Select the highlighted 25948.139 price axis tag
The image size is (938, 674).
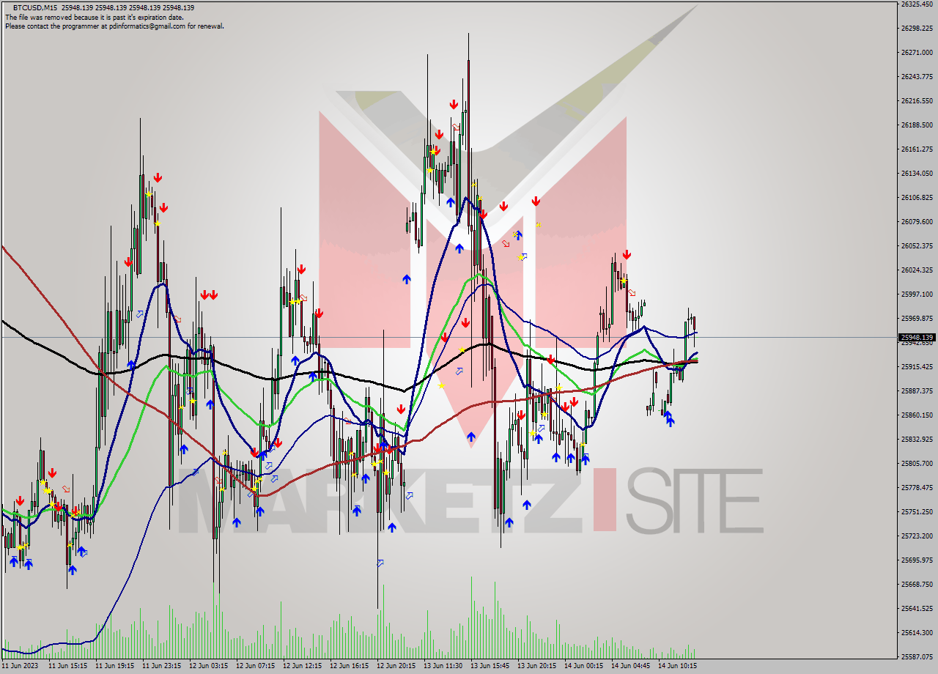pos(916,338)
